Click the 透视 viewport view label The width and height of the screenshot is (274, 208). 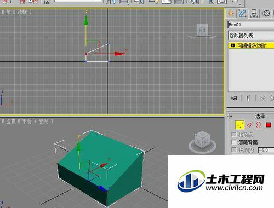pyautogui.click(x=11, y=122)
